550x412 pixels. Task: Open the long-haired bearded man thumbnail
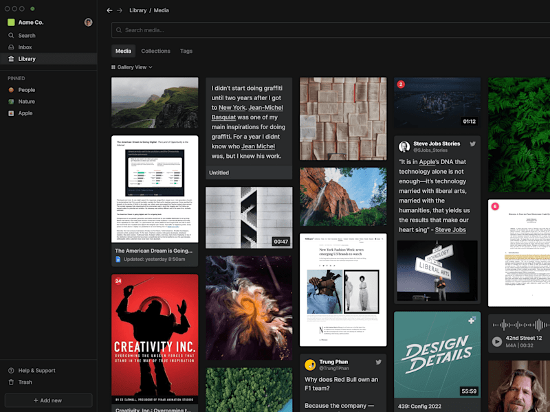(x=519, y=386)
